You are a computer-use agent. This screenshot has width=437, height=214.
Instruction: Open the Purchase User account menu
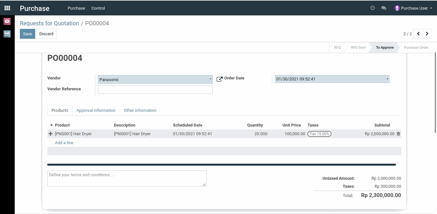(413, 8)
